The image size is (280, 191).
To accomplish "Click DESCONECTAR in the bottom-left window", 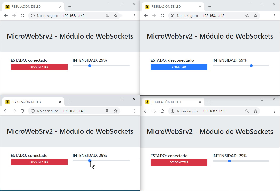I will tap(39, 162).
